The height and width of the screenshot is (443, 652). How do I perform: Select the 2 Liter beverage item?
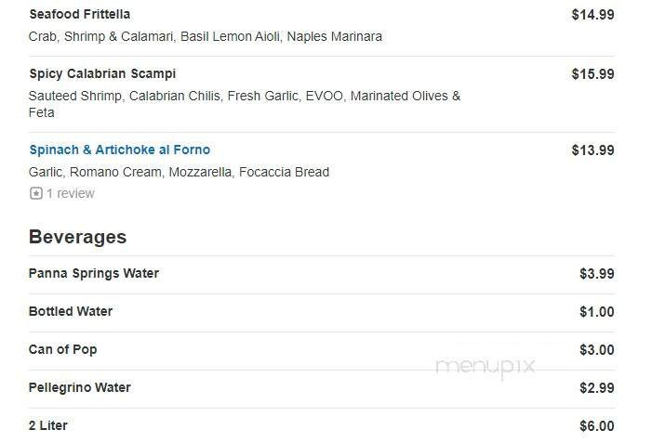click(48, 425)
